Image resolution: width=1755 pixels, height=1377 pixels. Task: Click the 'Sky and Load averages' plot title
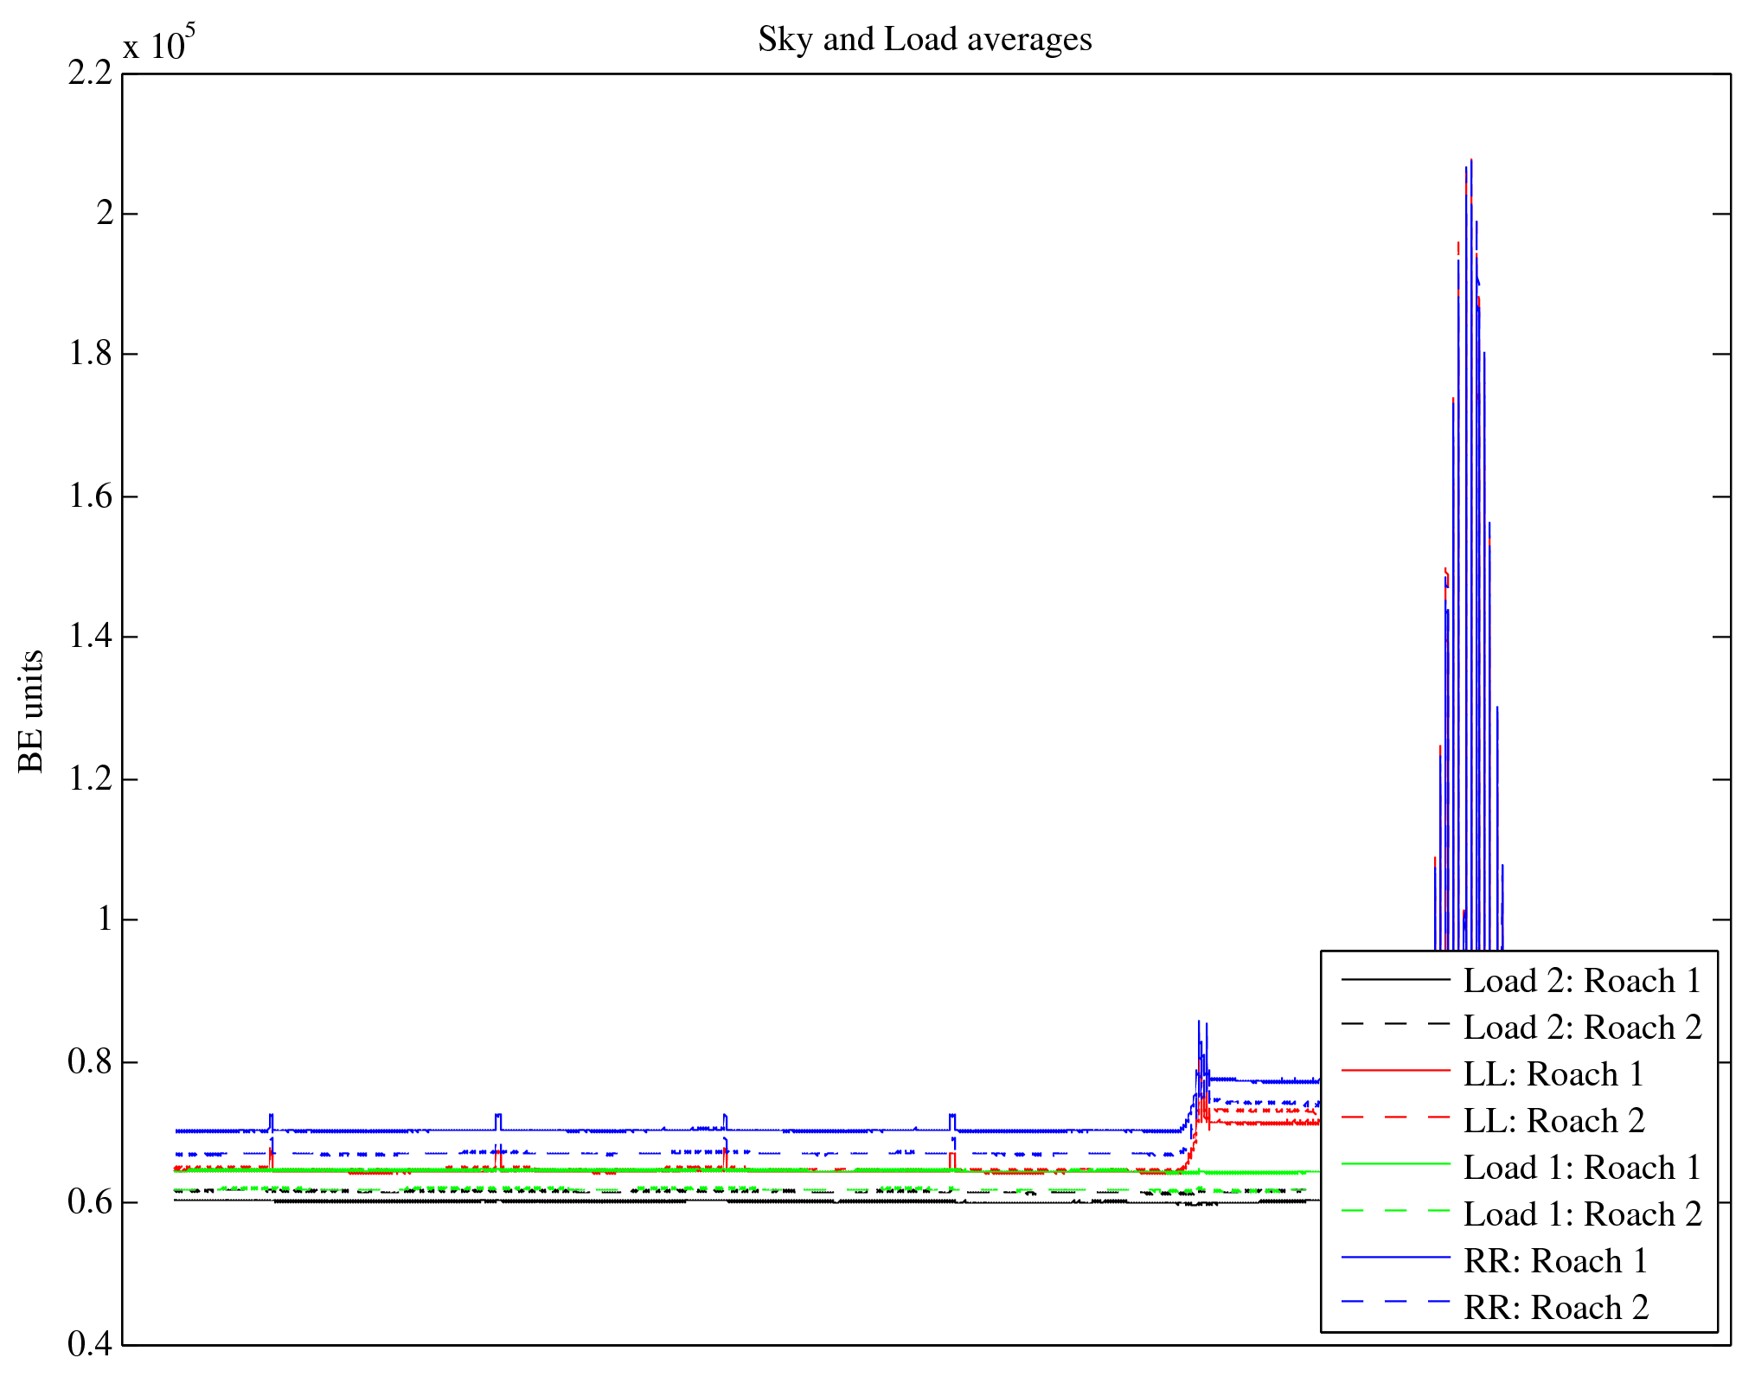click(x=925, y=40)
